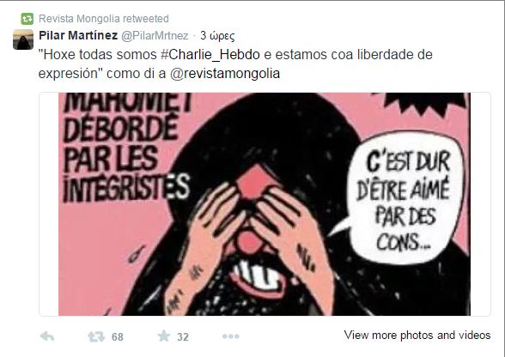Open Pilar Martínez's profile avatar

click(23, 39)
